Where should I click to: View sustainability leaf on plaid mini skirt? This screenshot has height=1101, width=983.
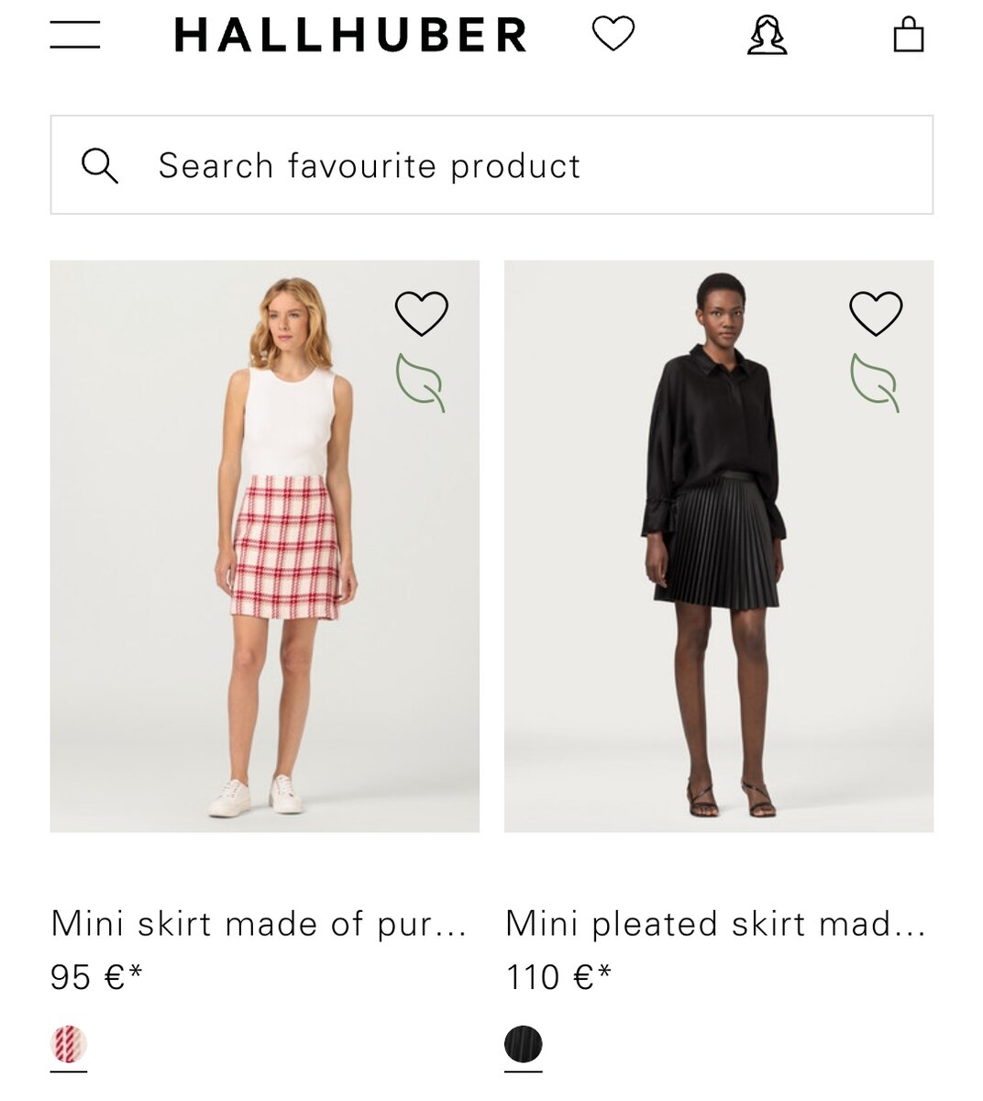click(420, 382)
